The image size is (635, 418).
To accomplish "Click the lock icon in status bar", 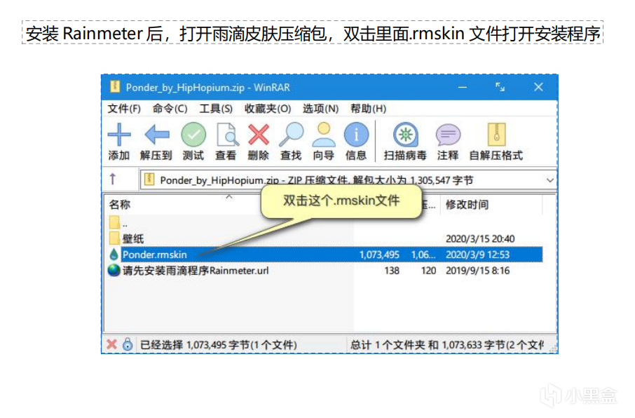I will tap(128, 344).
